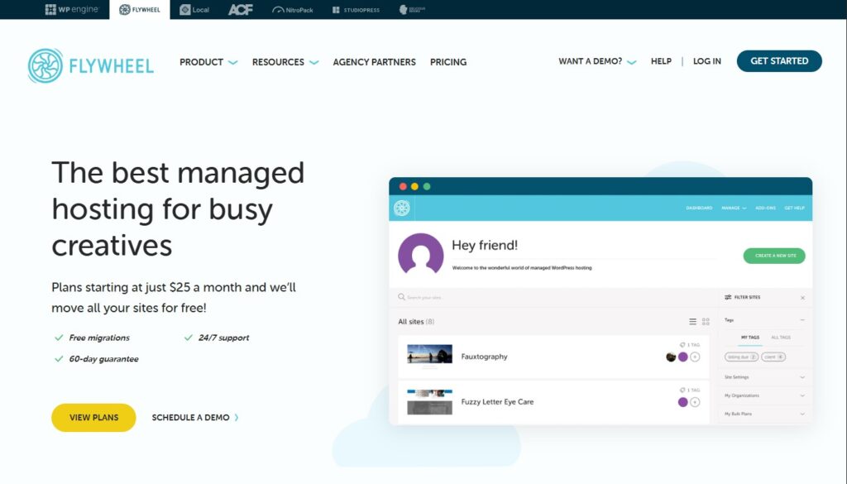The height and width of the screenshot is (484, 847).
Task: Click the search your sites field
Action: (x=553, y=297)
